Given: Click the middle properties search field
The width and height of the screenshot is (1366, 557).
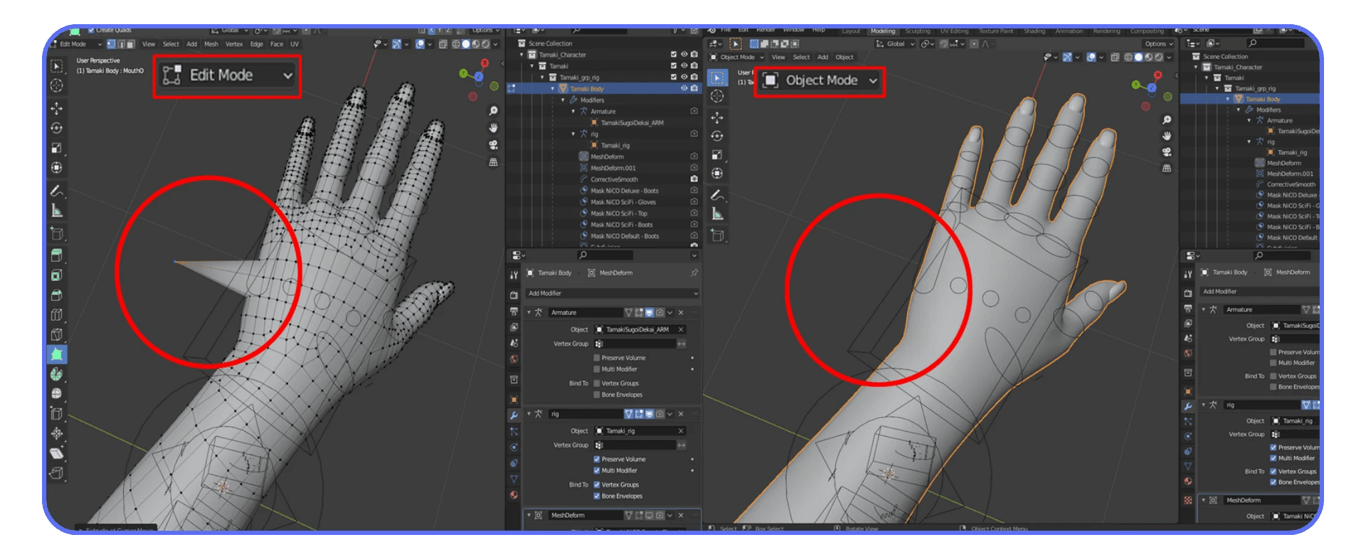Looking at the screenshot, I should click(605, 255).
